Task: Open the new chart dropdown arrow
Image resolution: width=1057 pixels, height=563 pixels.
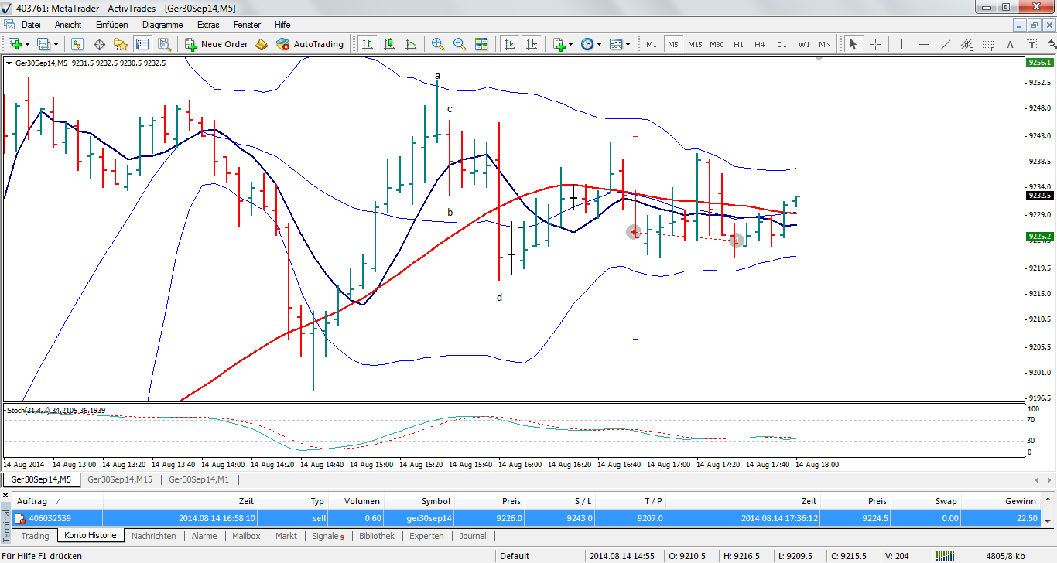Action: 28,44
